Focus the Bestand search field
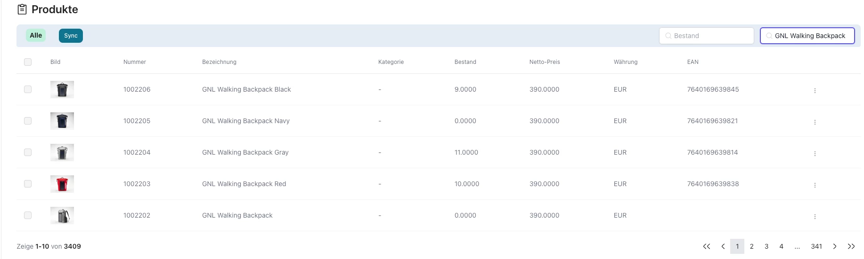The image size is (864, 259). (x=707, y=36)
